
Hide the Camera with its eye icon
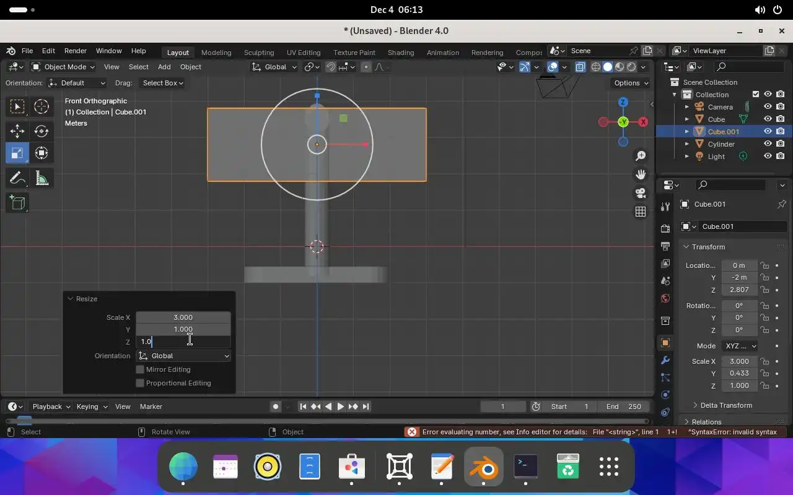pos(768,107)
